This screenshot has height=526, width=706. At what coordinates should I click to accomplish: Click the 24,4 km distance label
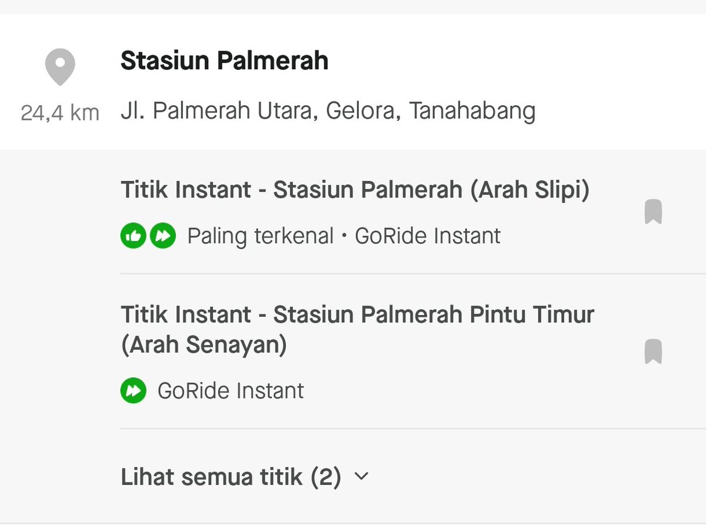60,112
